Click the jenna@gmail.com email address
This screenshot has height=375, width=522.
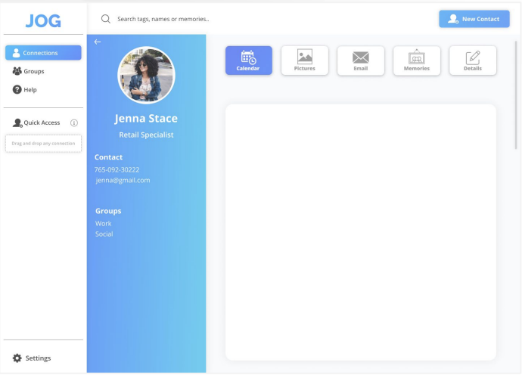click(123, 181)
